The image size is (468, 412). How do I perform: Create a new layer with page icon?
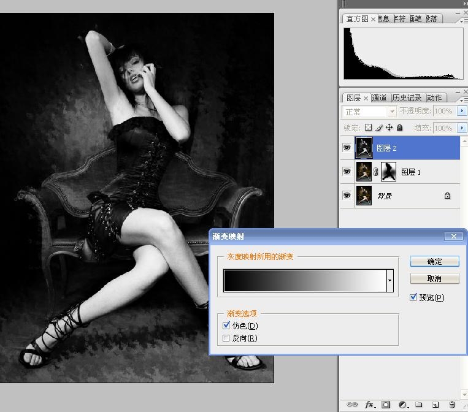[x=435, y=405]
